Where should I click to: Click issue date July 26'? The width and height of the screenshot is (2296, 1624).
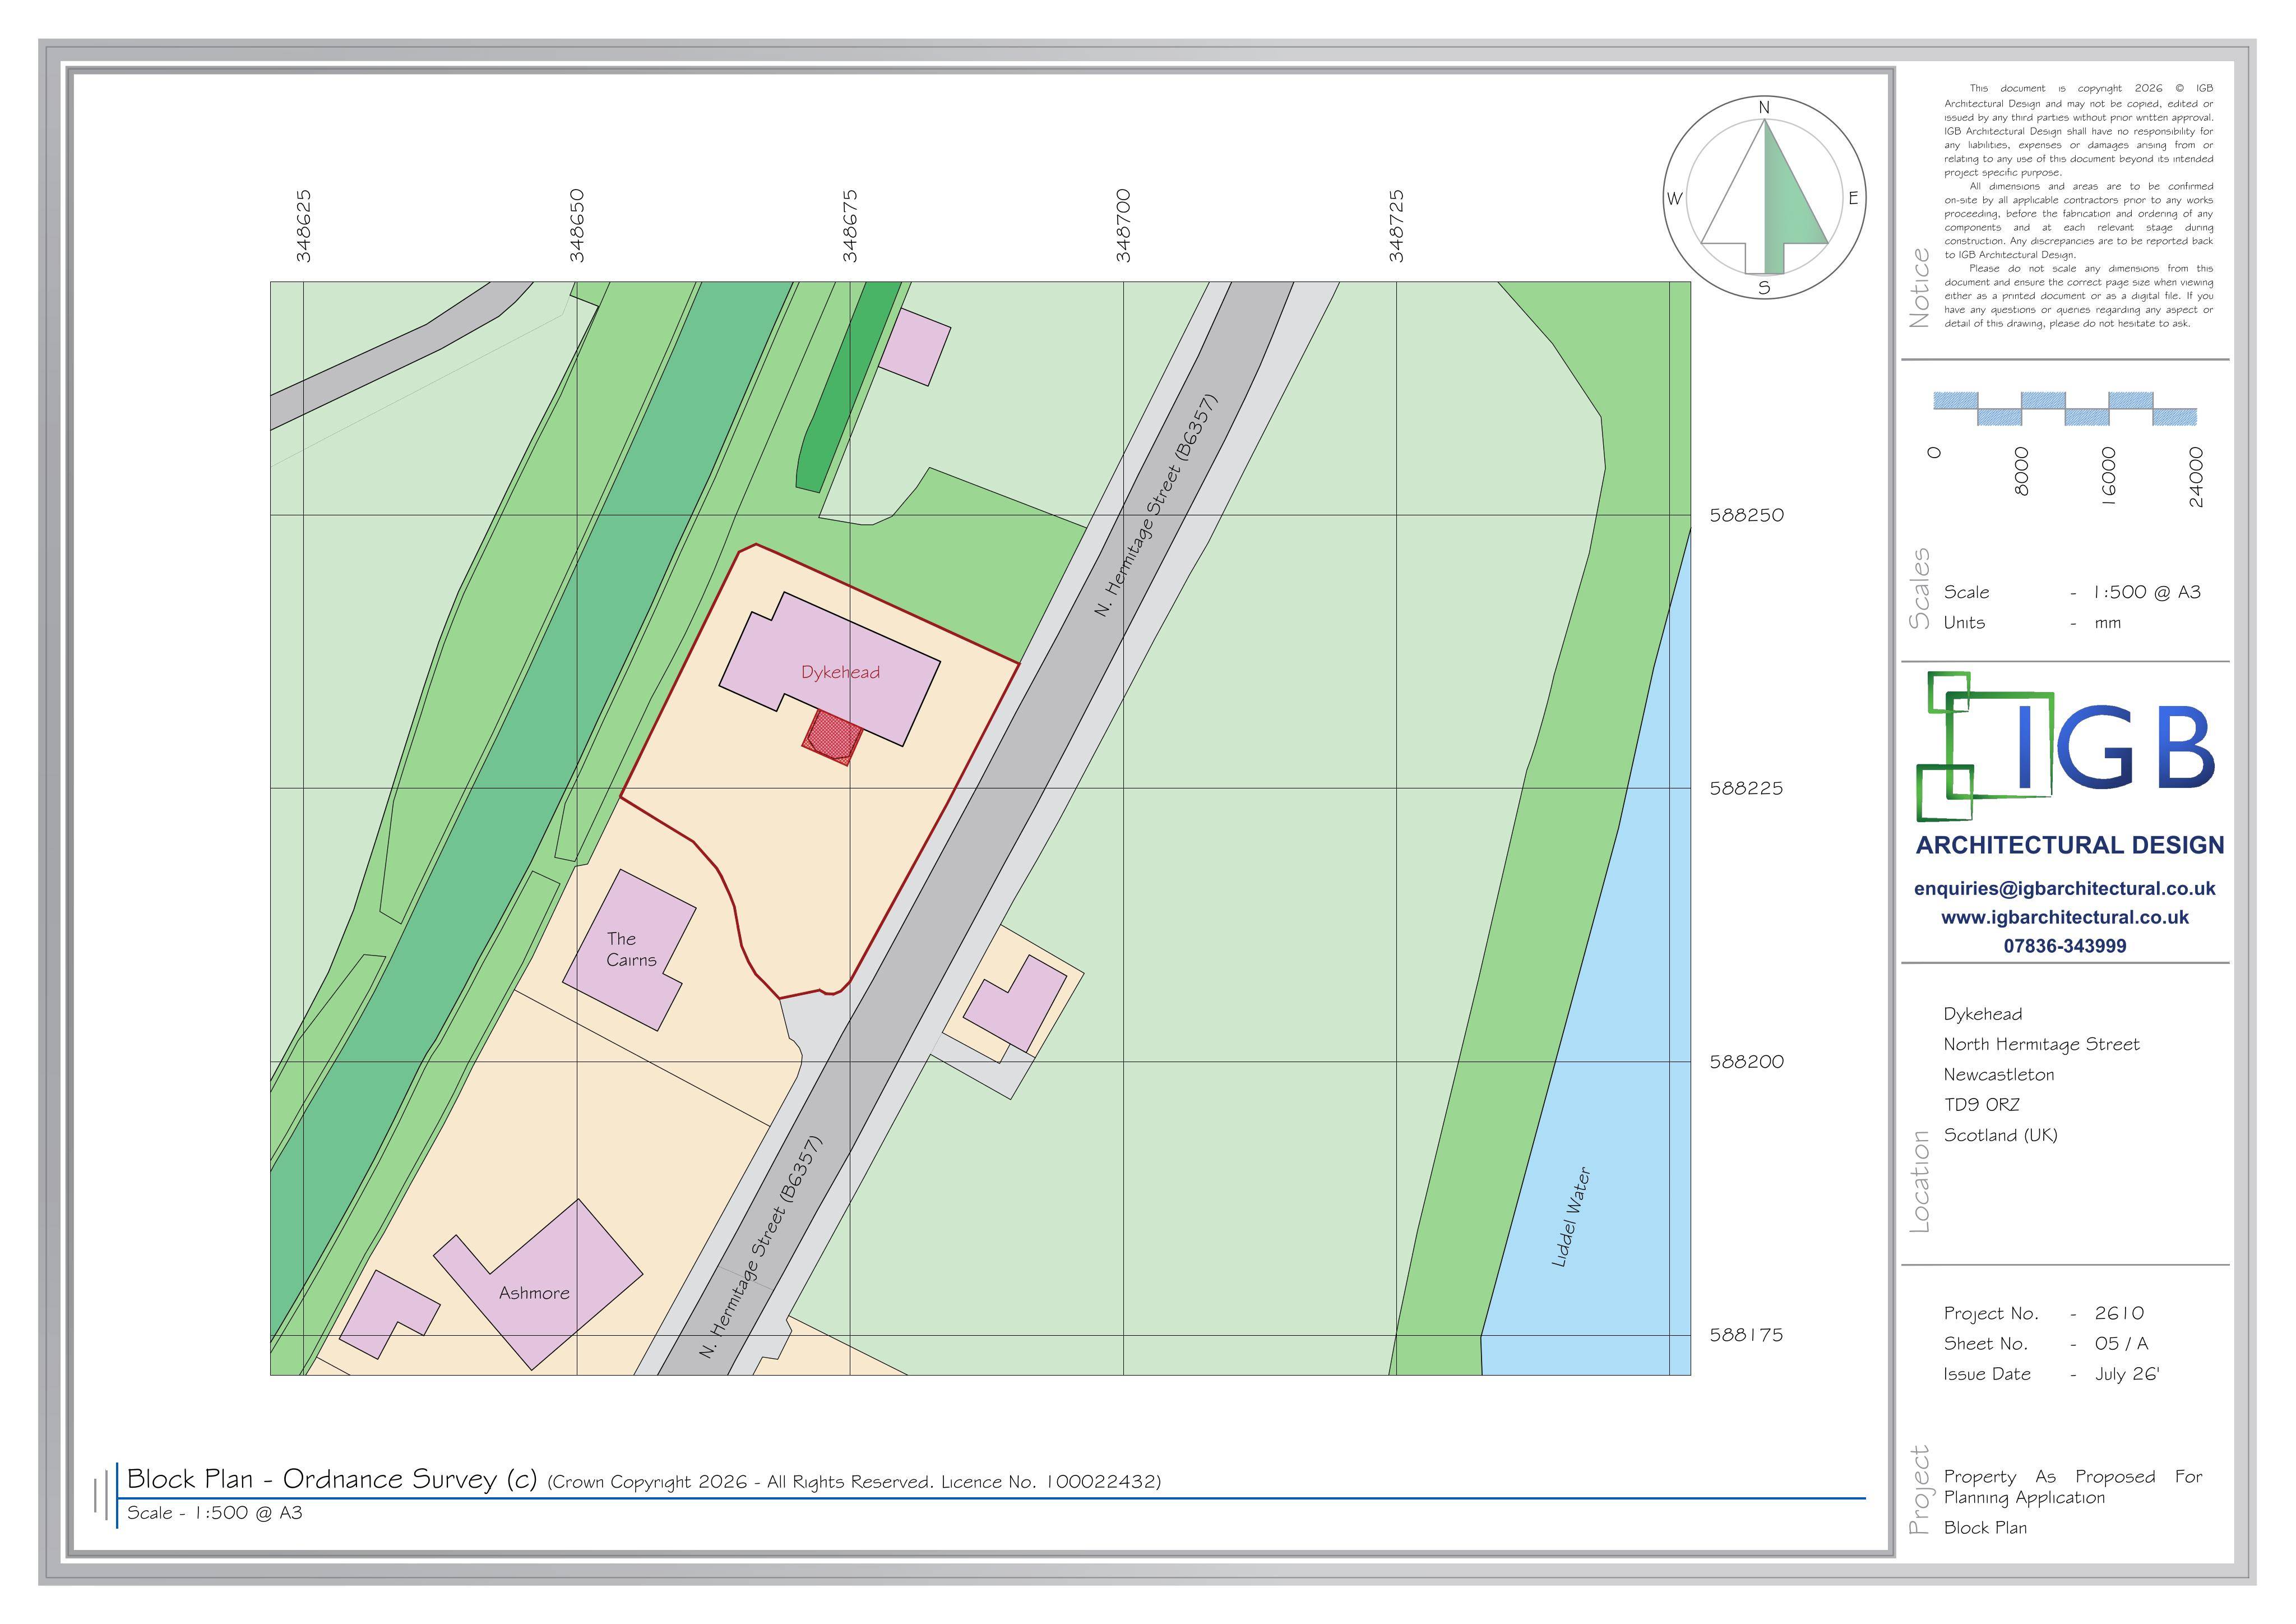pyautogui.click(x=2127, y=1374)
